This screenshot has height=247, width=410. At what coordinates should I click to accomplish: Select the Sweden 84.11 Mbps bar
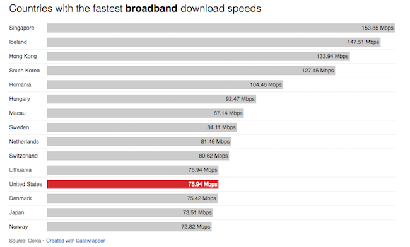[142, 127]
